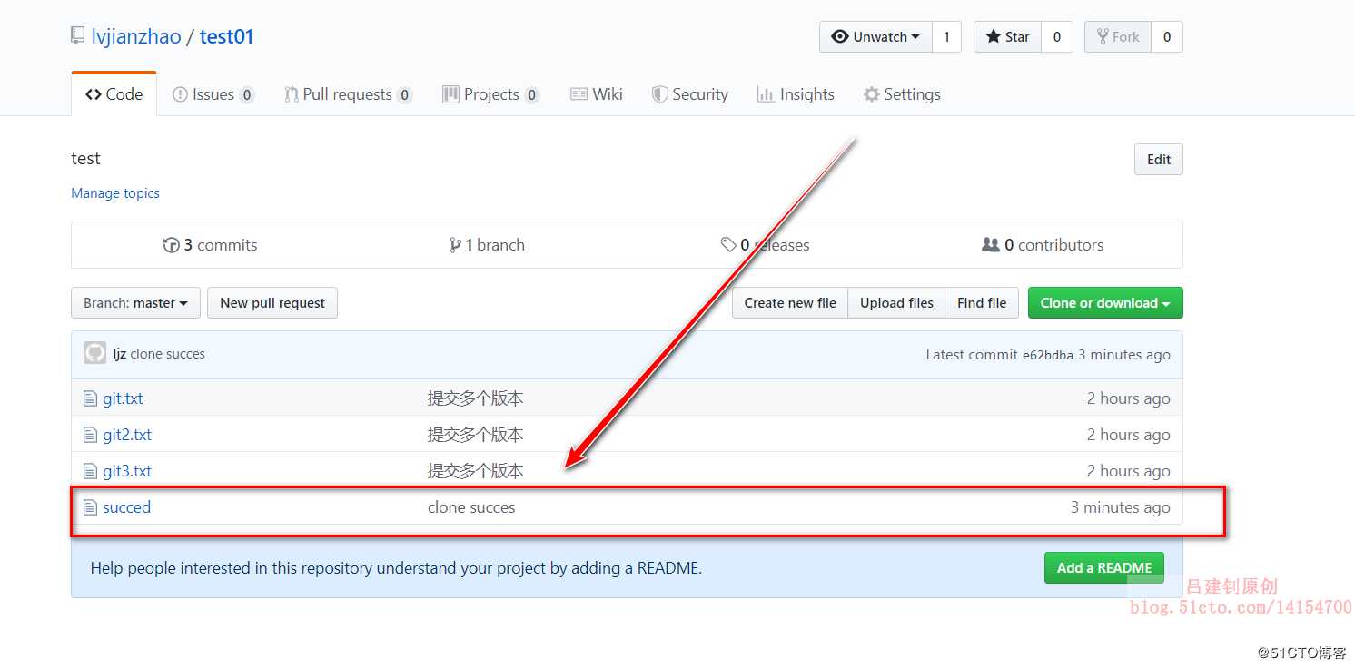
Task: Edit the repository description
Action: (1159, 159)
